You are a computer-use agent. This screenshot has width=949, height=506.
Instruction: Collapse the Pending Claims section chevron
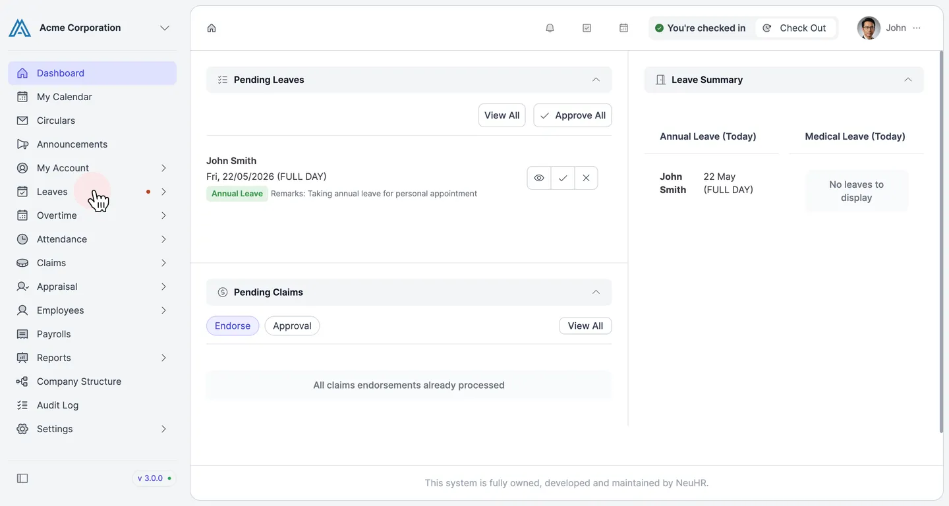coord(596,292)
